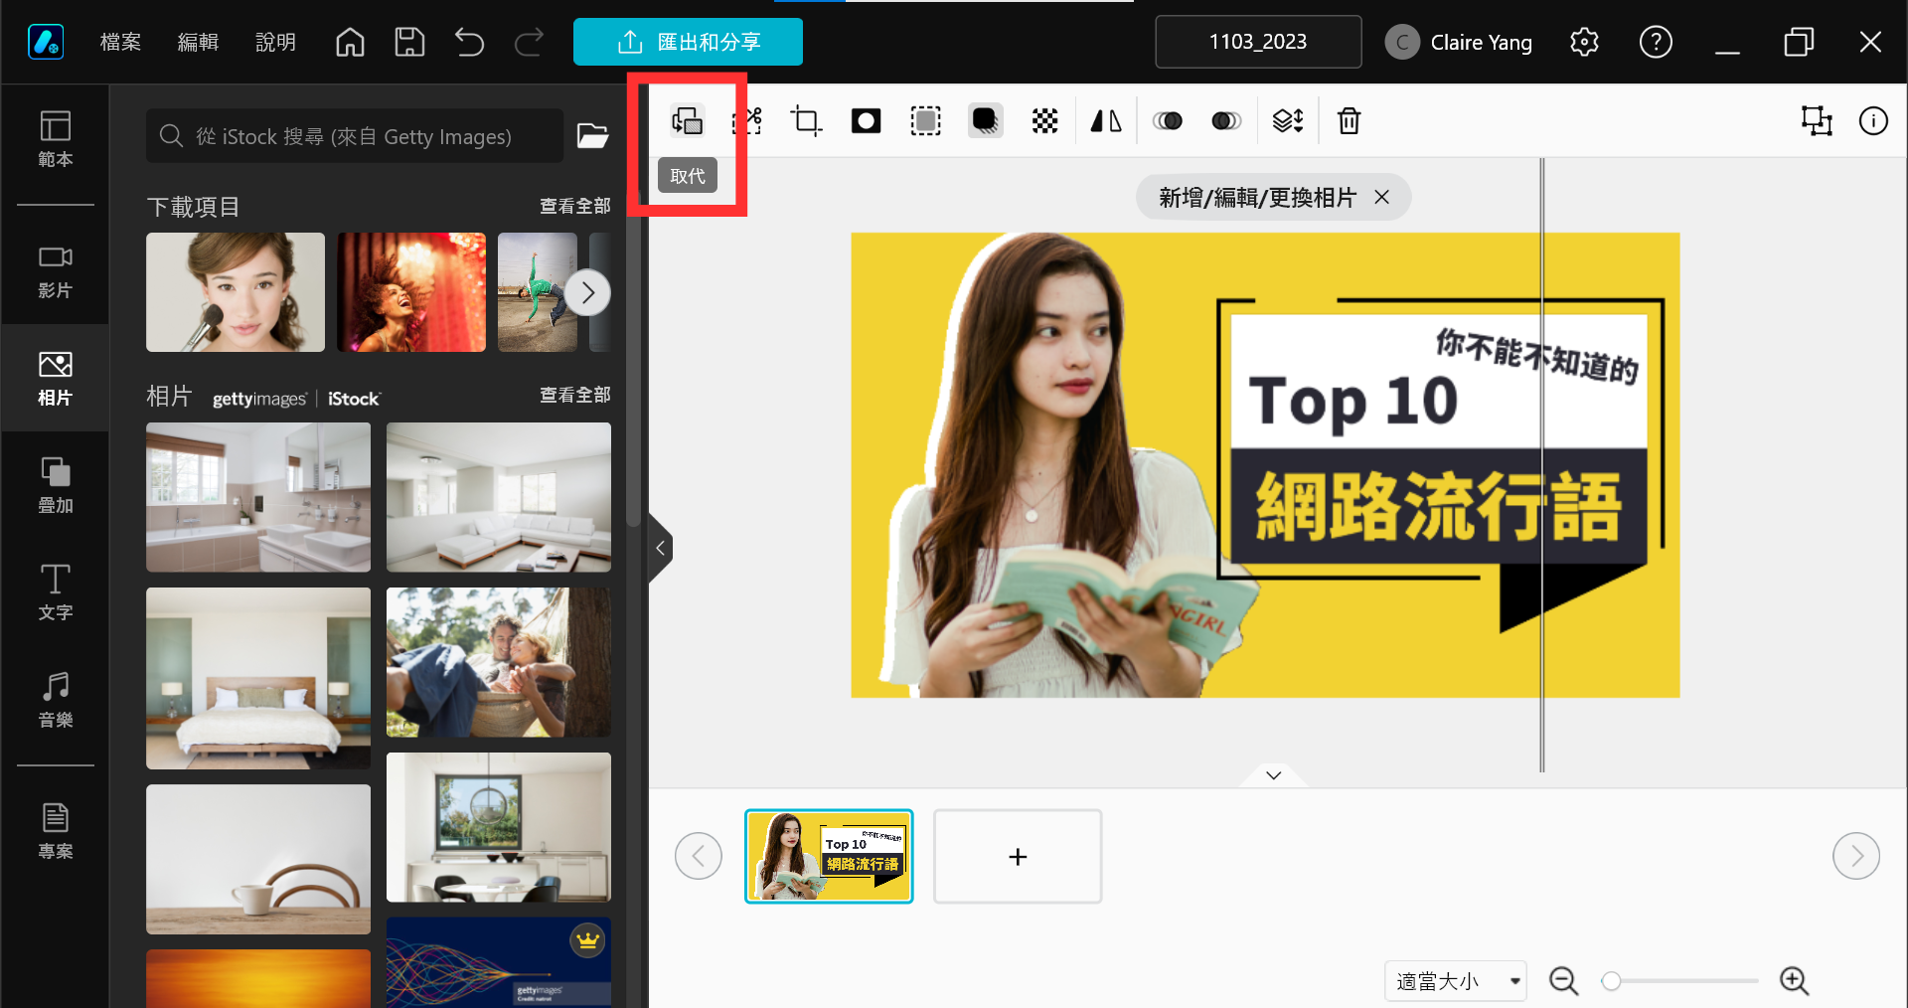Select the Top 10 page thumbnail
This screenshot has width=1908, height=1008.
pyautogui.click(x=829, y=856)
